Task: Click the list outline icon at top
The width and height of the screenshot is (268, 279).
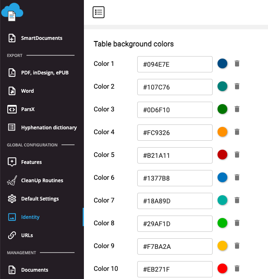Action: tap(99, 12)
